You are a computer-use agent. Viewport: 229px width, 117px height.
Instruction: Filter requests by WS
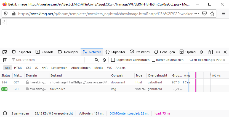(x=109, y=68)
